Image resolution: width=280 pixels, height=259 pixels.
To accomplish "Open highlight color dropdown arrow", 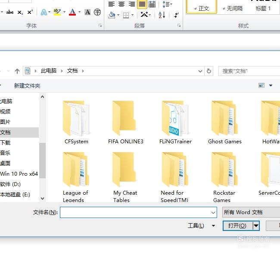I will tap(65, 12).
